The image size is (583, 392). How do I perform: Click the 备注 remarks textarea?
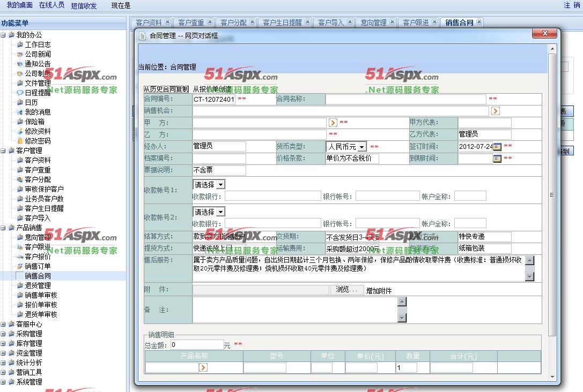point(295,310)
